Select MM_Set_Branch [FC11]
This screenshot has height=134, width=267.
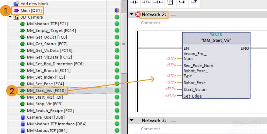[49, 71]
